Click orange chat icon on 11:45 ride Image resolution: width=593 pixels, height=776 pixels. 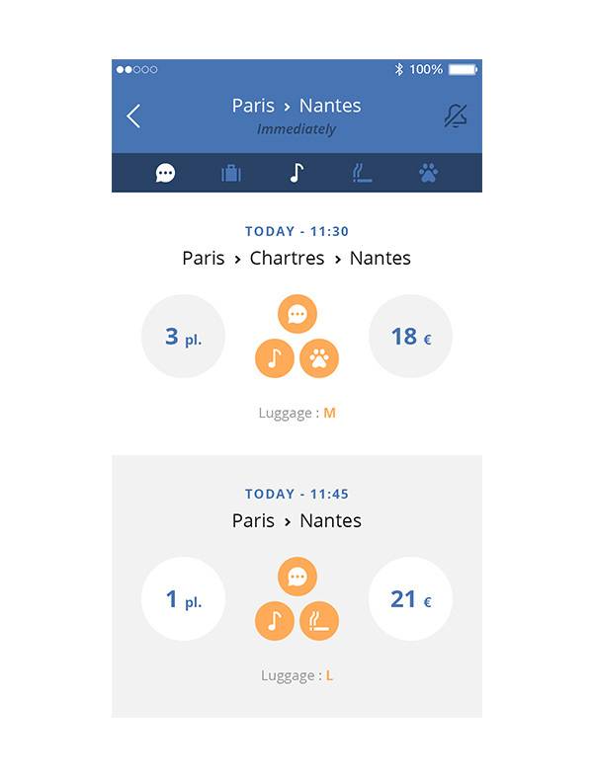[296, 577]
